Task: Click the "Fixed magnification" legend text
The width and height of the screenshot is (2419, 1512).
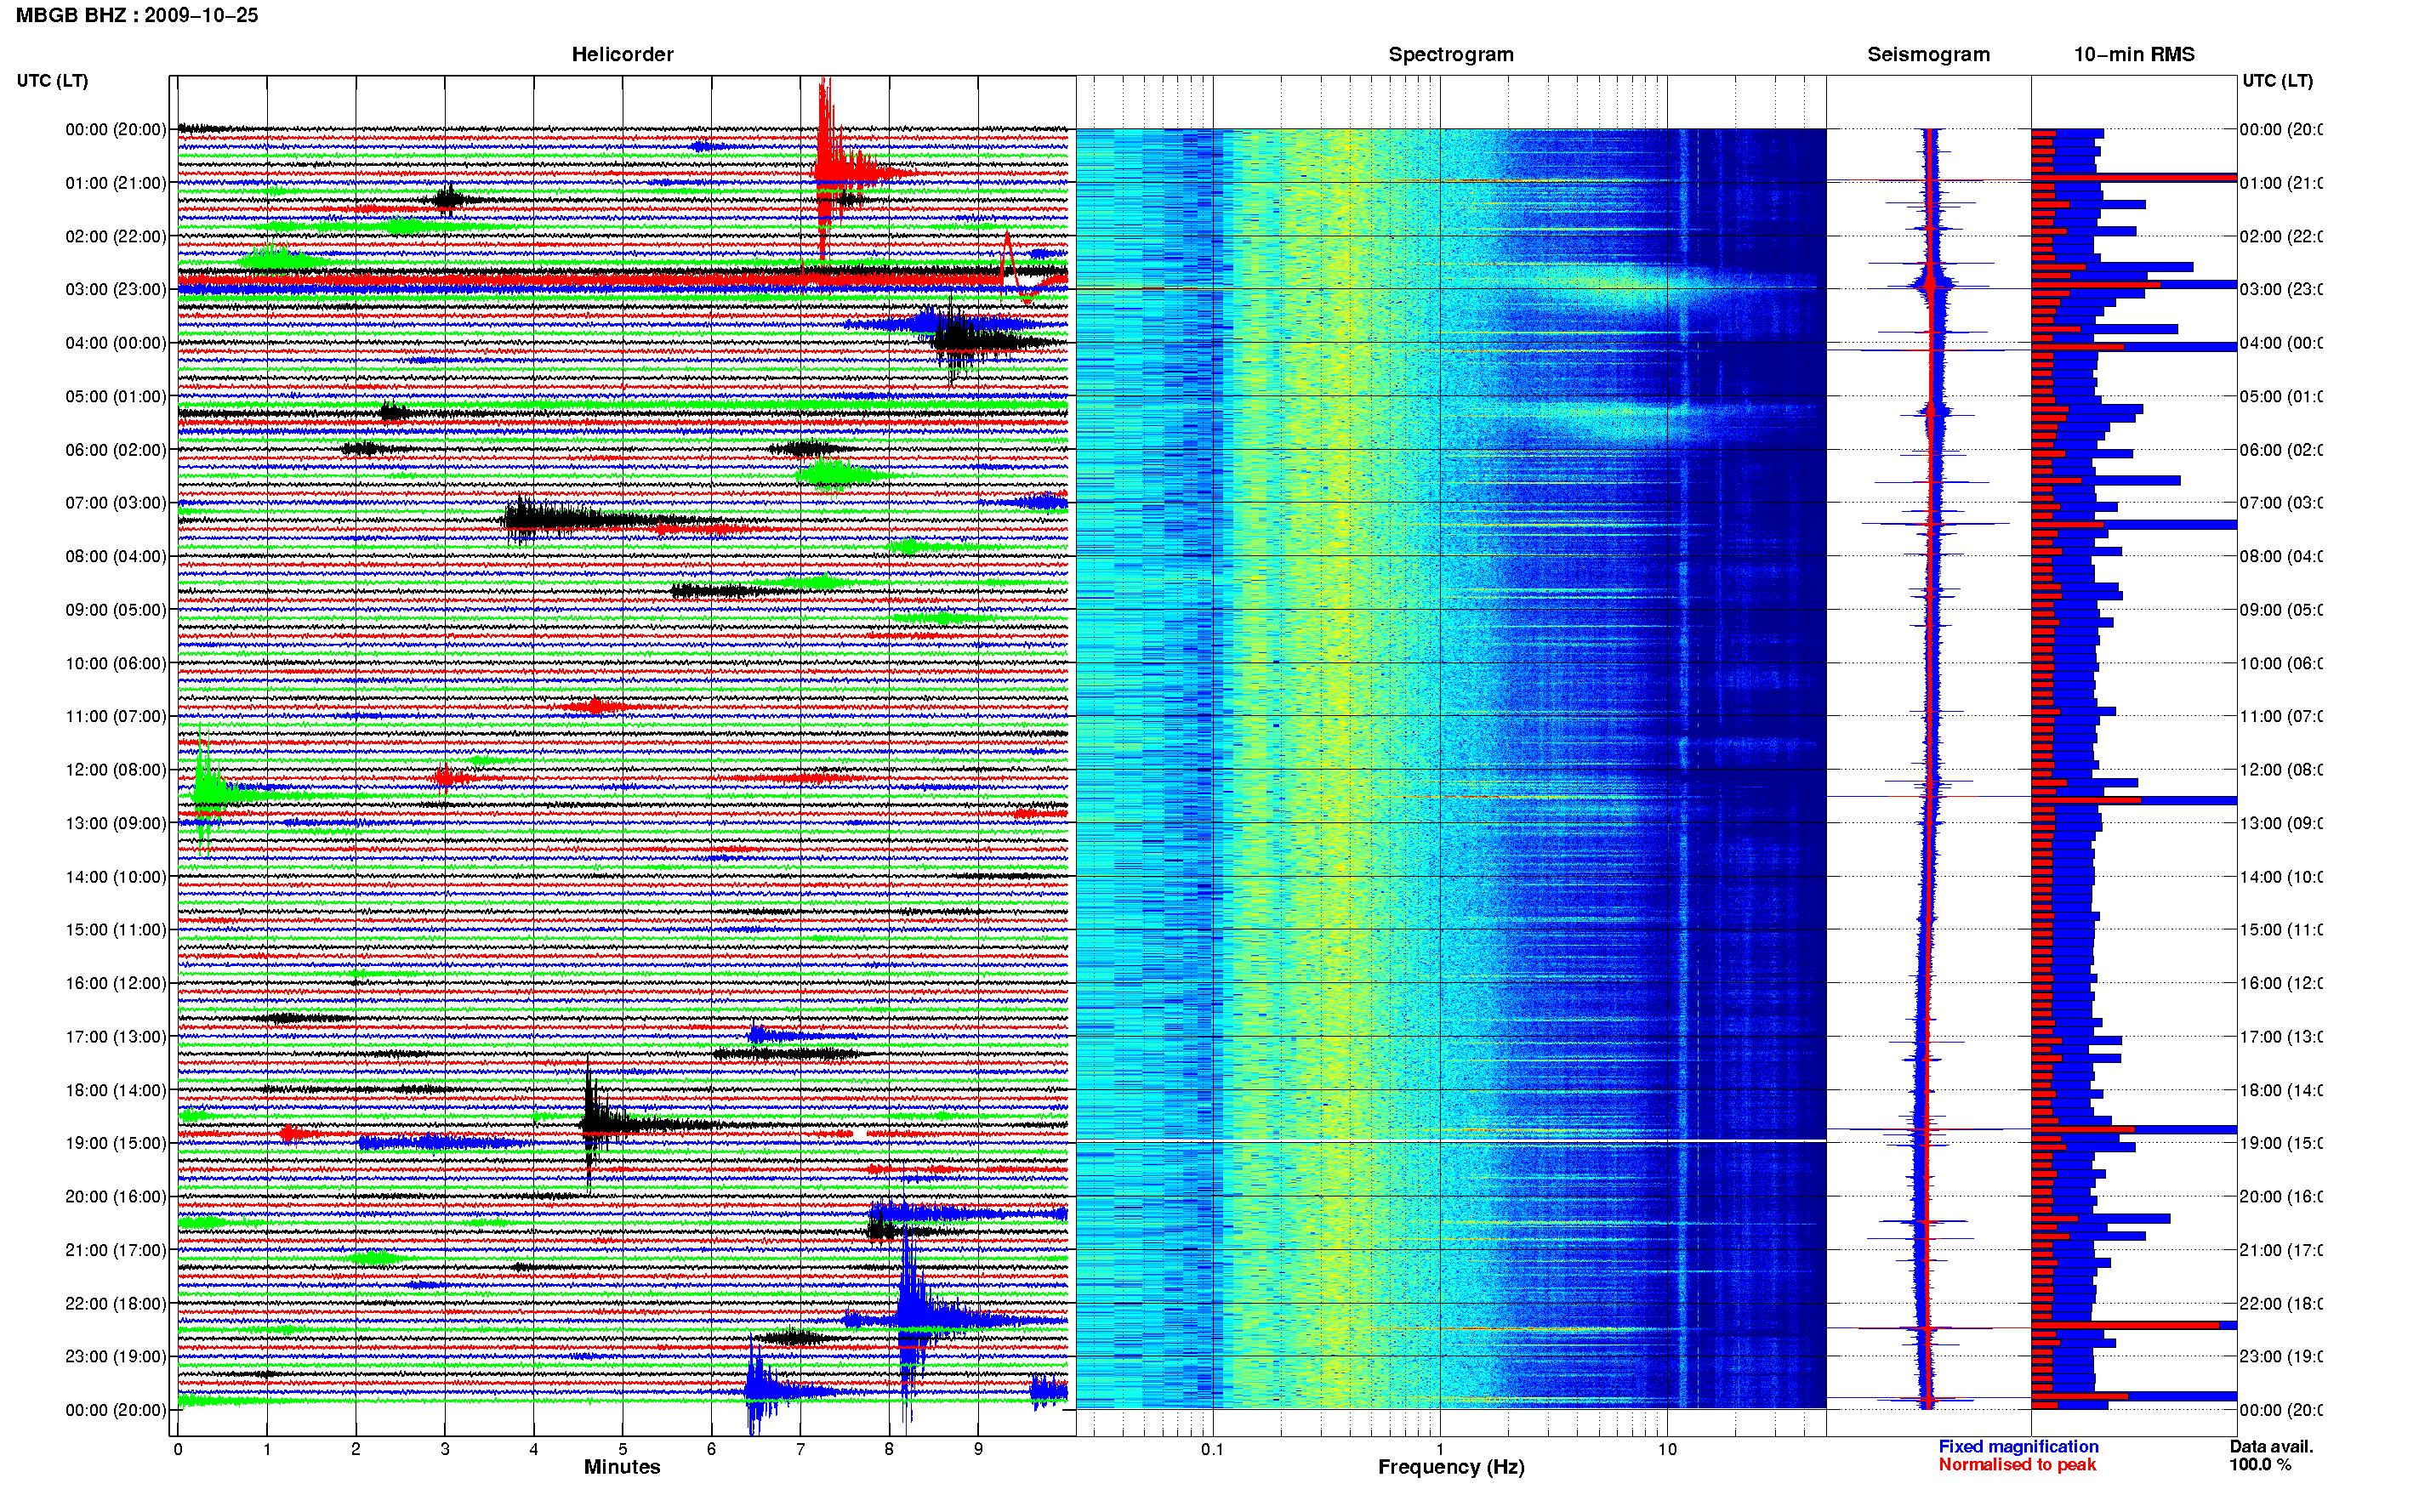Action: pyautogui.click(x=2018, y=1446)
